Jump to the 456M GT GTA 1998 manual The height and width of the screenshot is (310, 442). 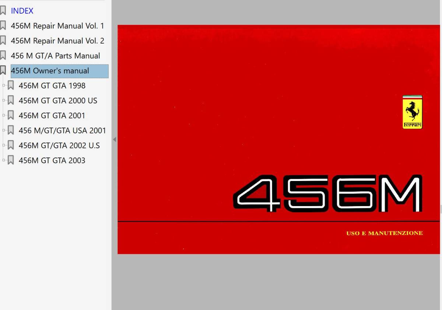coord(52,86)
